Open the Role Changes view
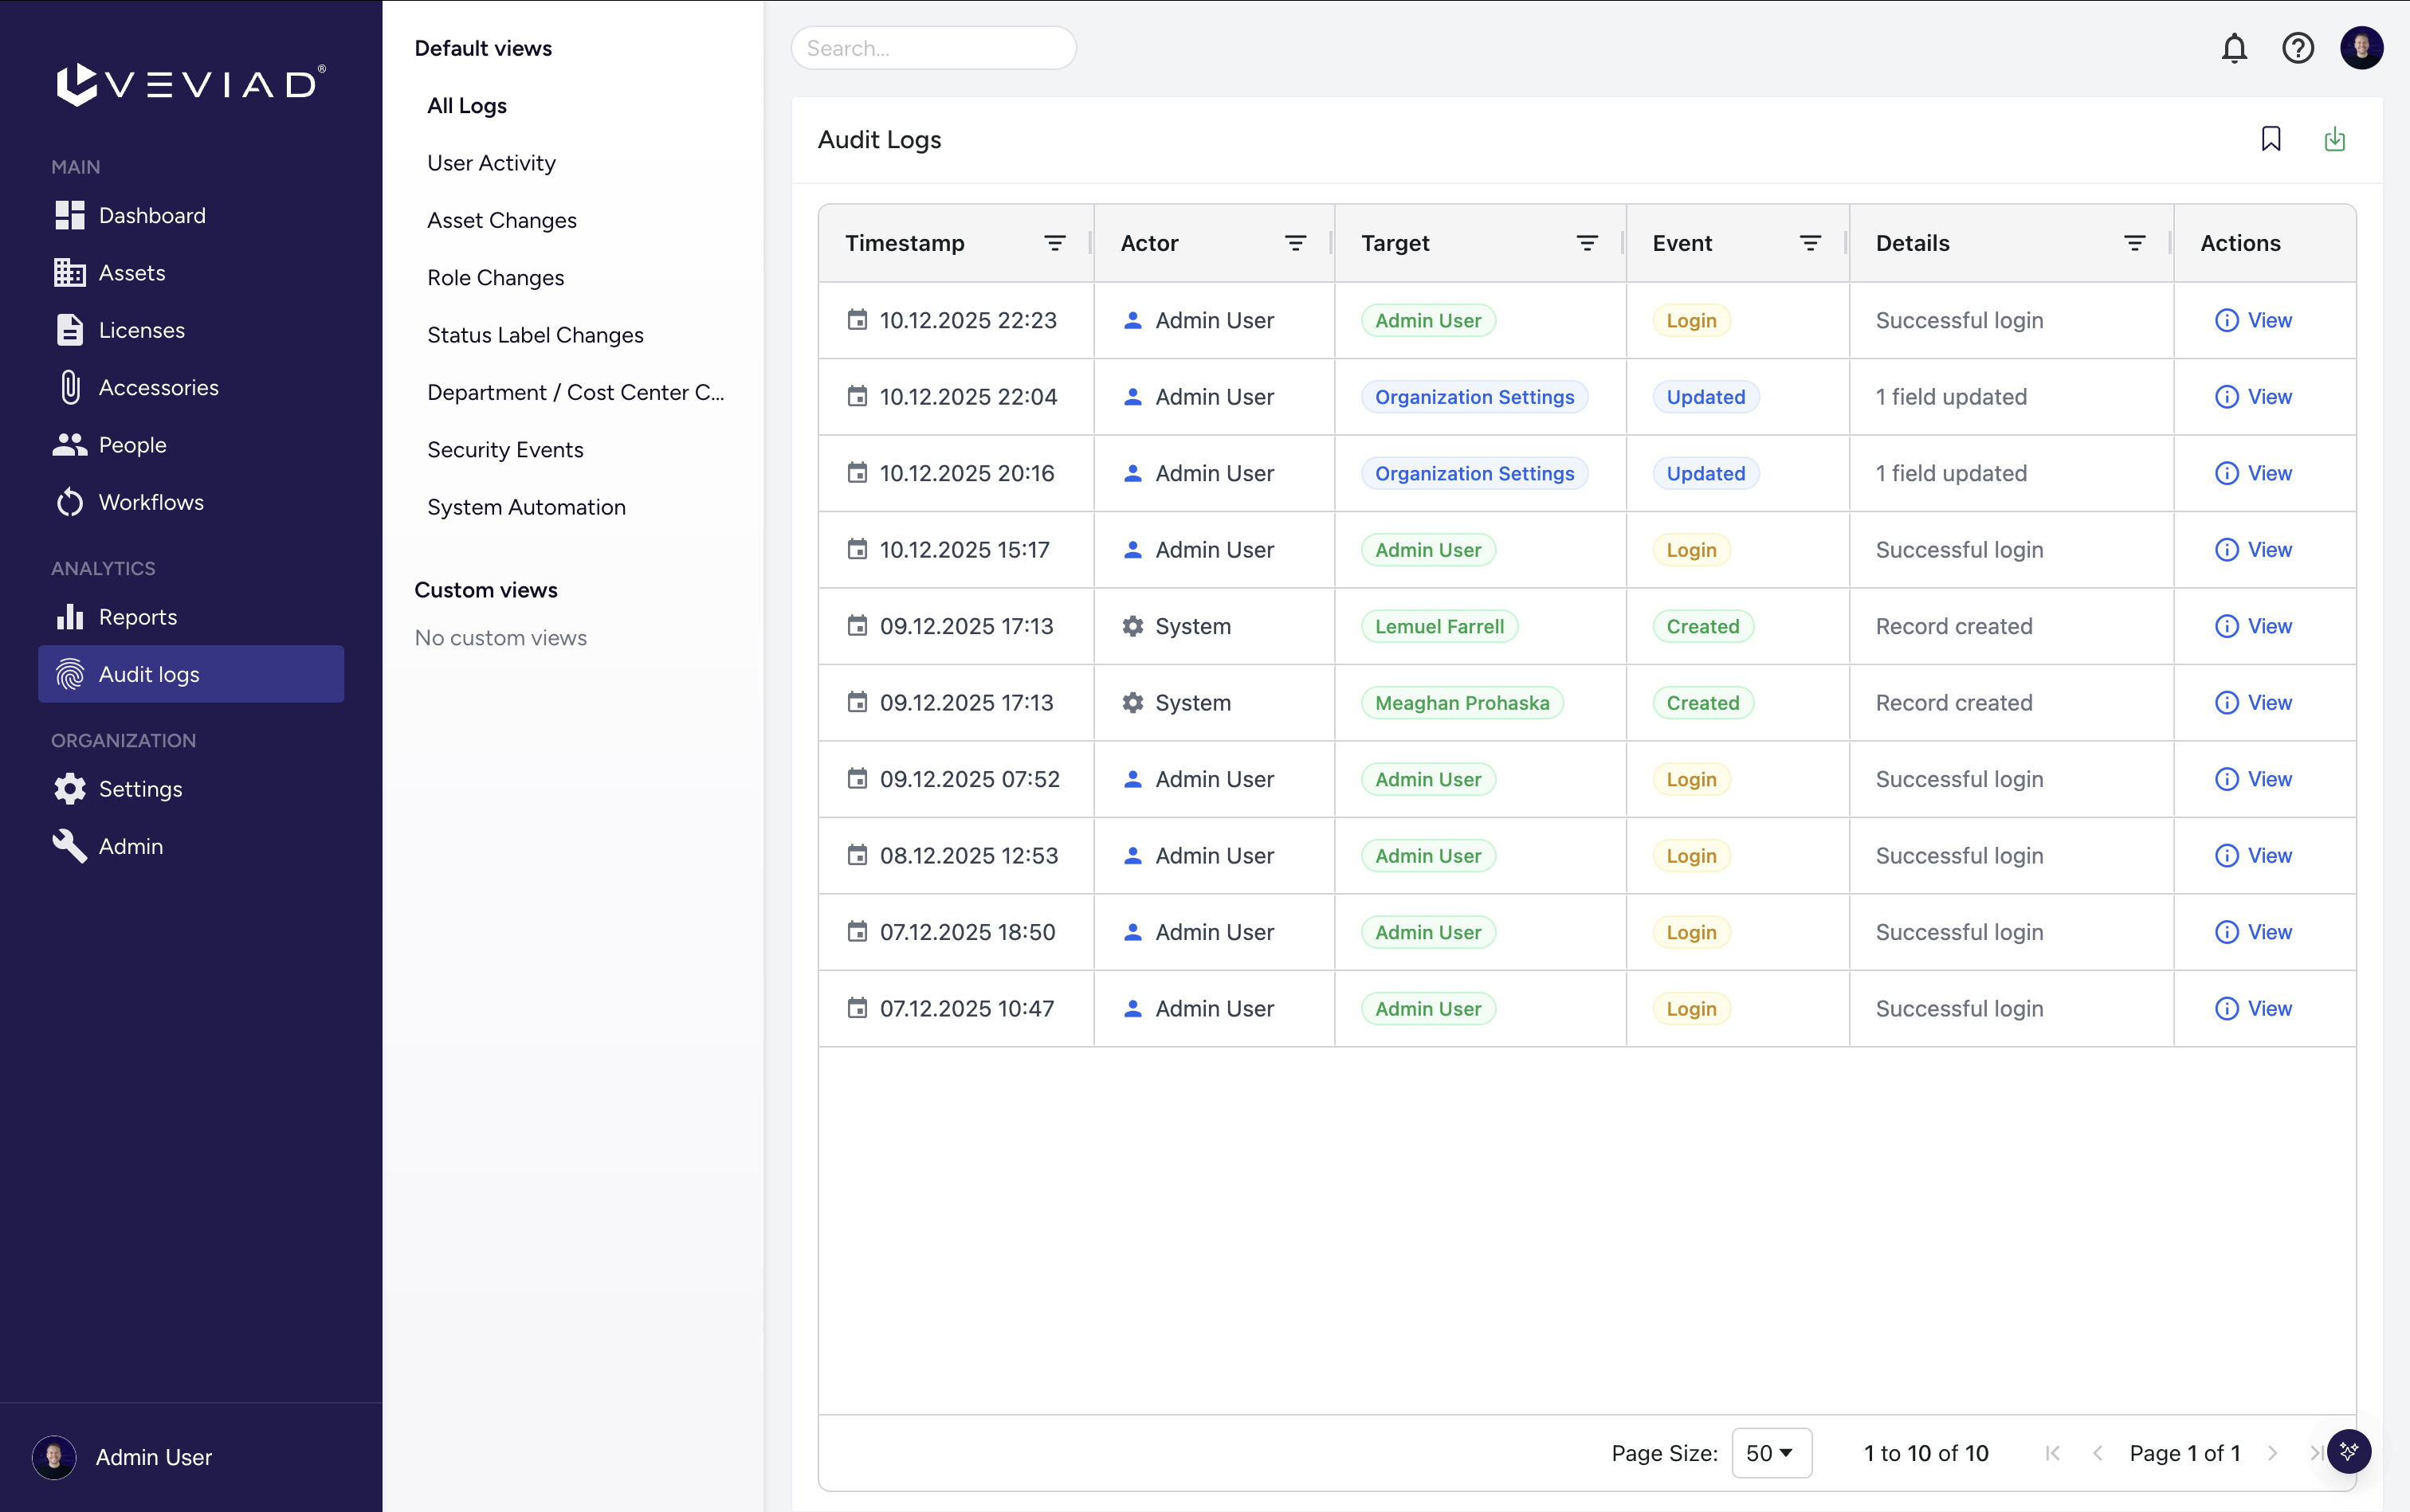Screen dimensions: 2410x1512 495,278
